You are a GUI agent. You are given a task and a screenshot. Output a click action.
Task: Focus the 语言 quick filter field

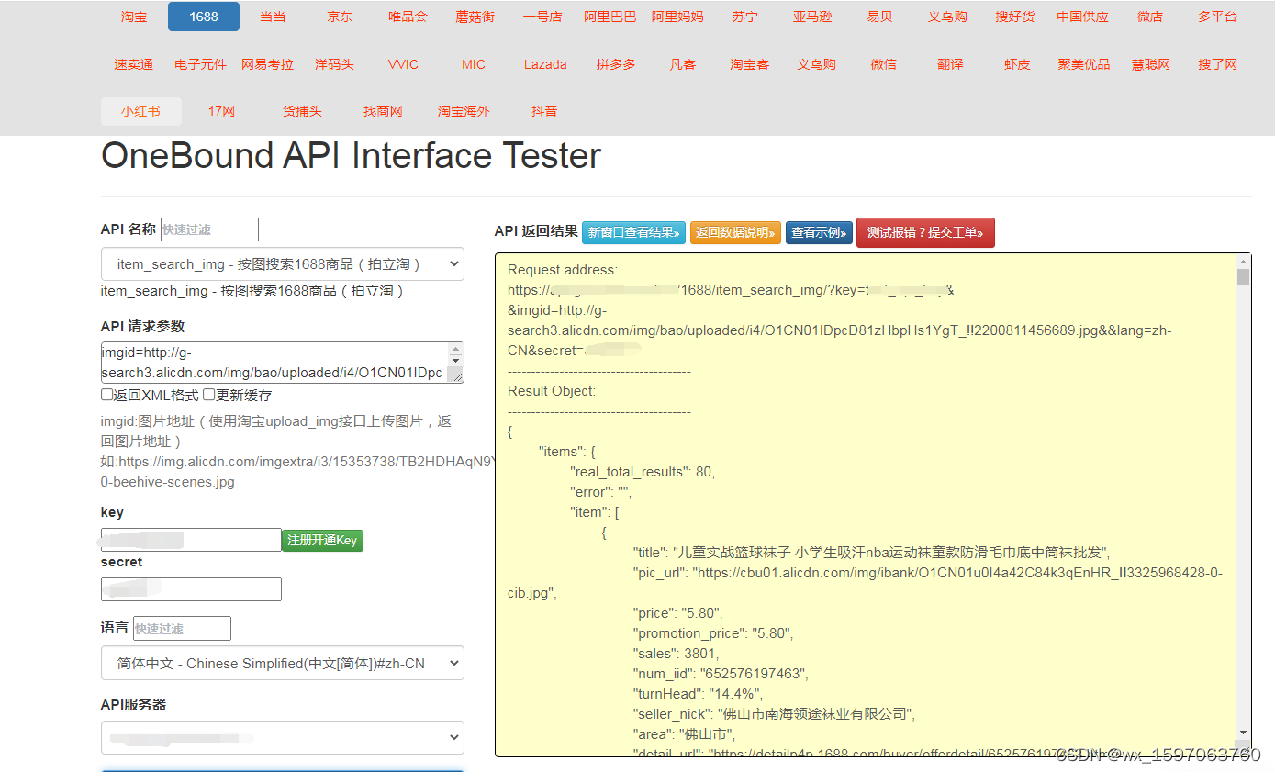[x=182, y=628]
